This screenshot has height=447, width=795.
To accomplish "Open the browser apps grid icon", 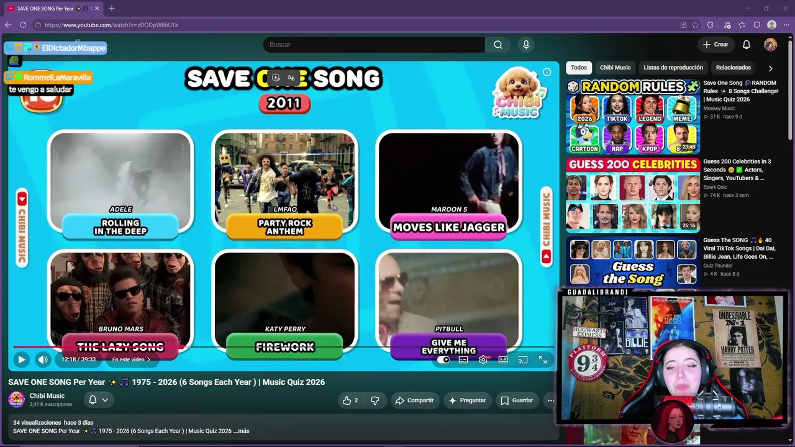I will (684, 25).
